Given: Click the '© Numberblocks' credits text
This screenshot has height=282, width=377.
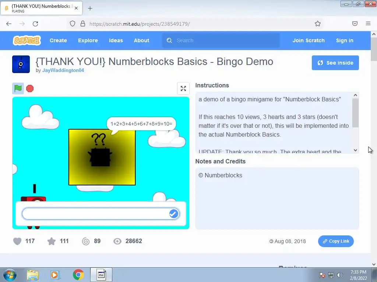Looking at the screenshot, I should [220, 175].
